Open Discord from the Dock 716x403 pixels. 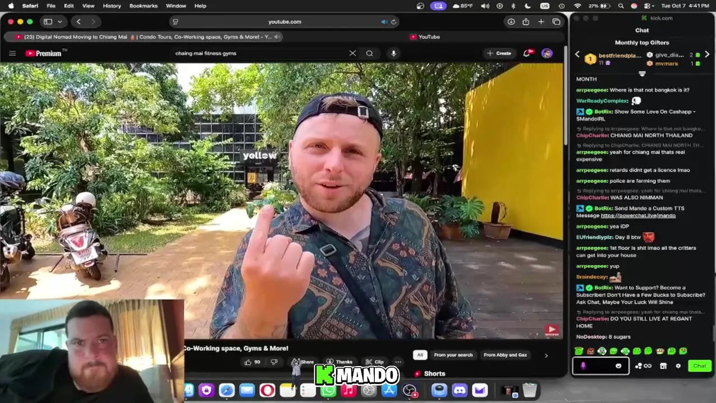[x=460, y=390]
